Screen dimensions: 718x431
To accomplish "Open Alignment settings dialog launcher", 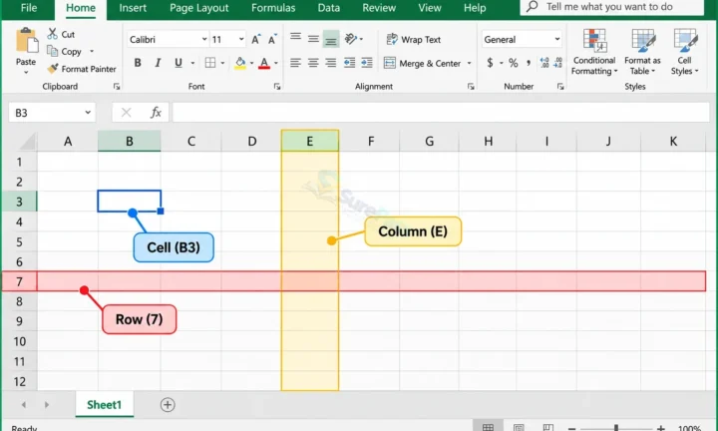I will pyautogui.click(x=471, y=87).
